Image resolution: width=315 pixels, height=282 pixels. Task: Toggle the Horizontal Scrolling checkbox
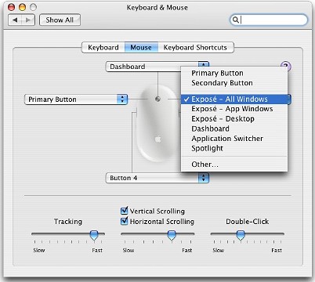tap(125, 221)
